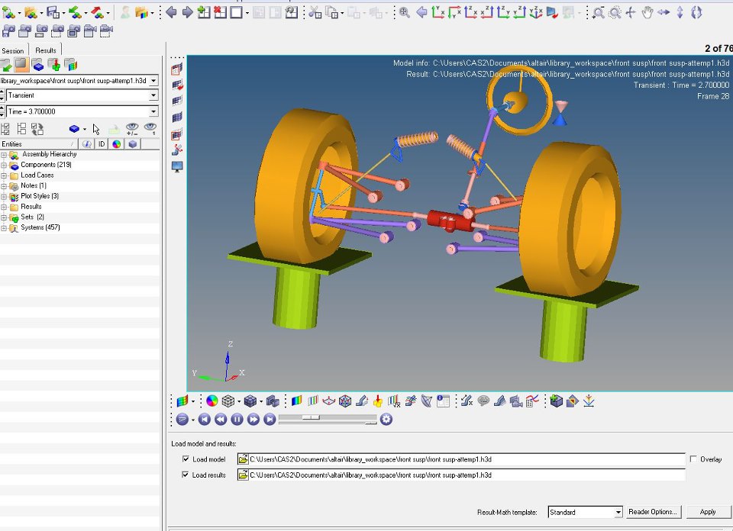
Task: Click the animation frame slider
Action: click(312, 418)
